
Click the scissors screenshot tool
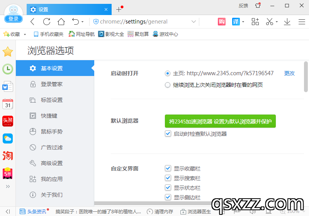(x=270, y=22)
